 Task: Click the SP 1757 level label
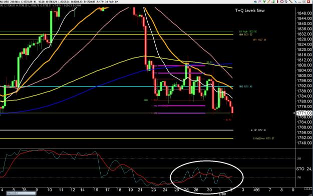pyautogui.click(x=260, y=130)
